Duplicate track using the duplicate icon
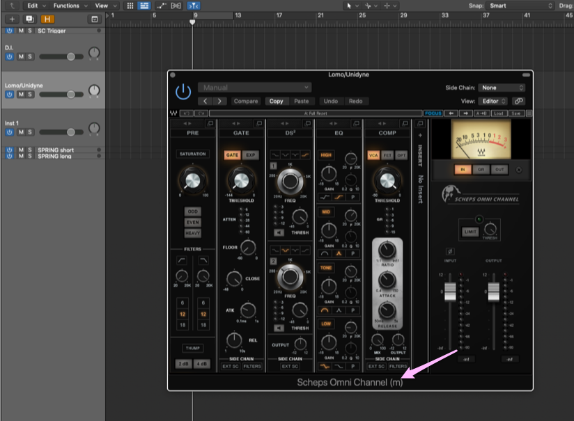Viewport: 574px width, 421px height. click(x=30, y=19)
